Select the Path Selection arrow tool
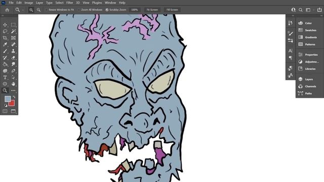Screen dimensions: 324x182 13,77
